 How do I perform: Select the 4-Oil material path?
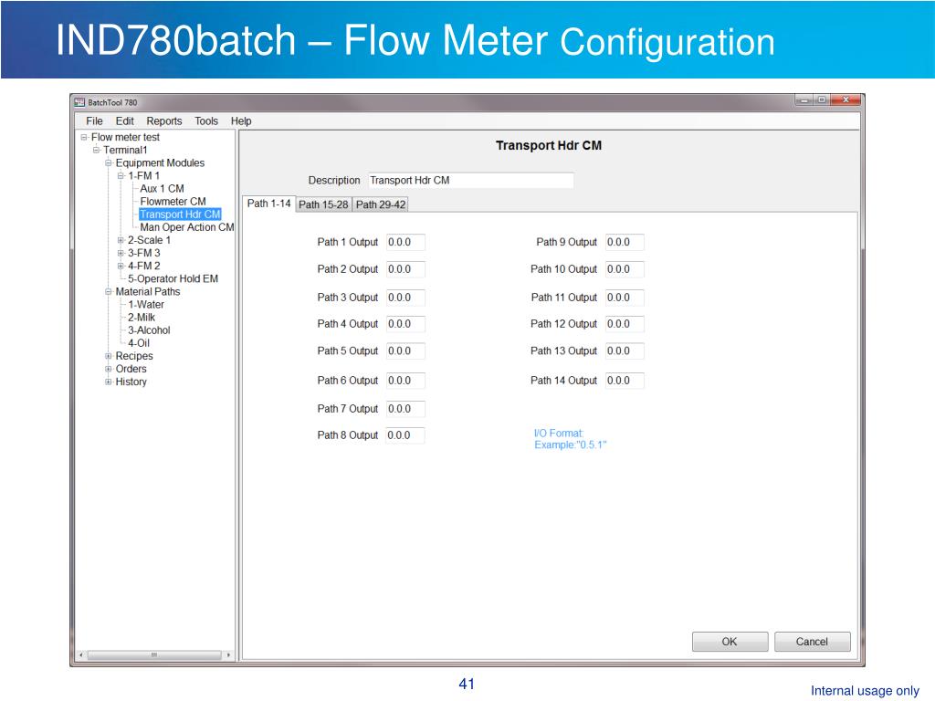[x=139, y=343]
